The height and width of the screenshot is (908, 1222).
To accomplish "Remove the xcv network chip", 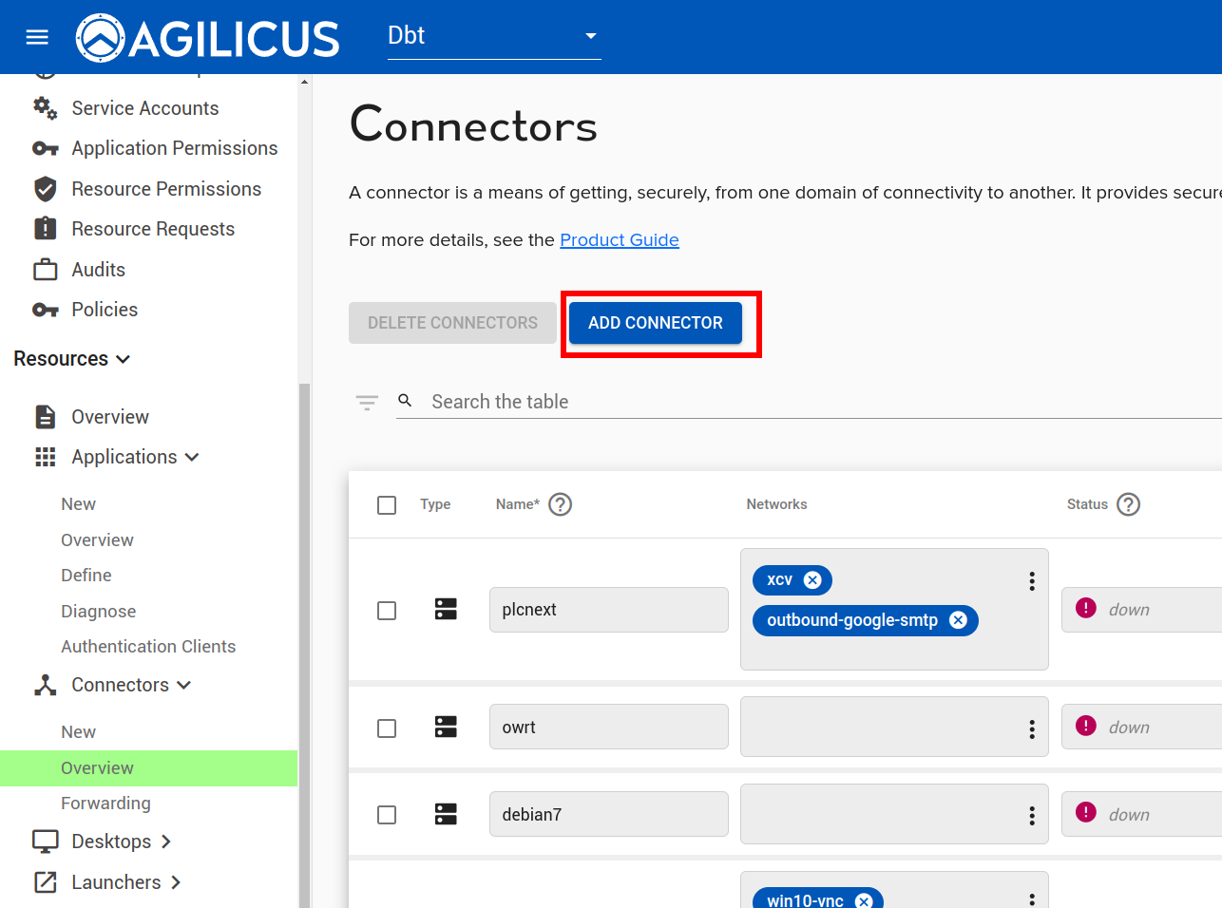I will (x=812, y=580).
